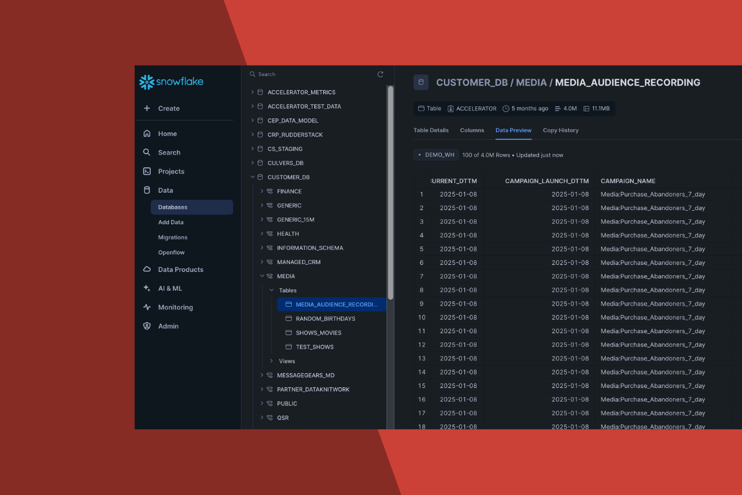The height and width of the screenshot is (495, 742).
Task: Select the SHOWS_MOVIES table
Action: click(x=318, y=333)
